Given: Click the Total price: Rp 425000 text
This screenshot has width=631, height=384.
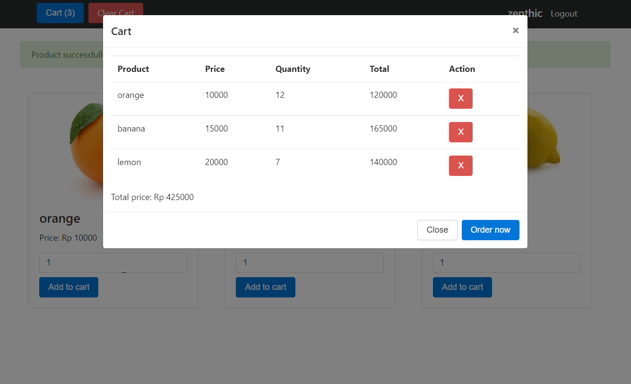Looking at the screenshot, I should click(x=152, y=197).
